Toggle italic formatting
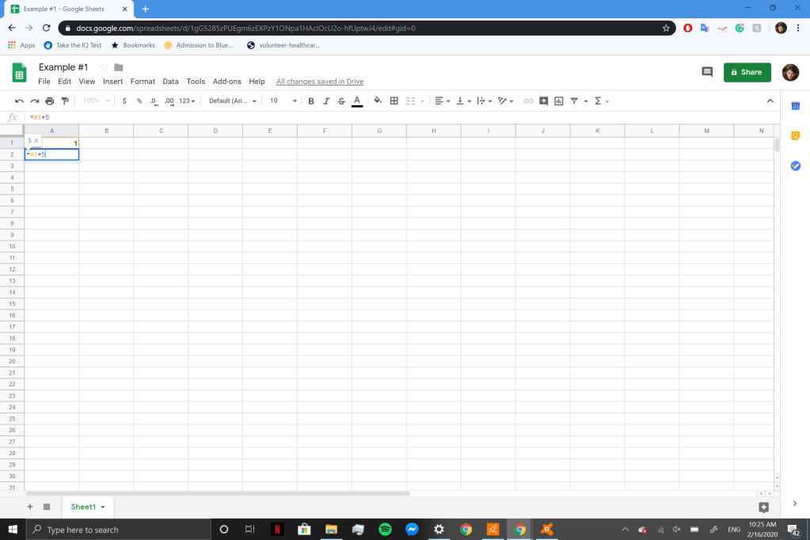Image resolution: width=810 pixels, height=540 pixels. (x=326, y=101)
